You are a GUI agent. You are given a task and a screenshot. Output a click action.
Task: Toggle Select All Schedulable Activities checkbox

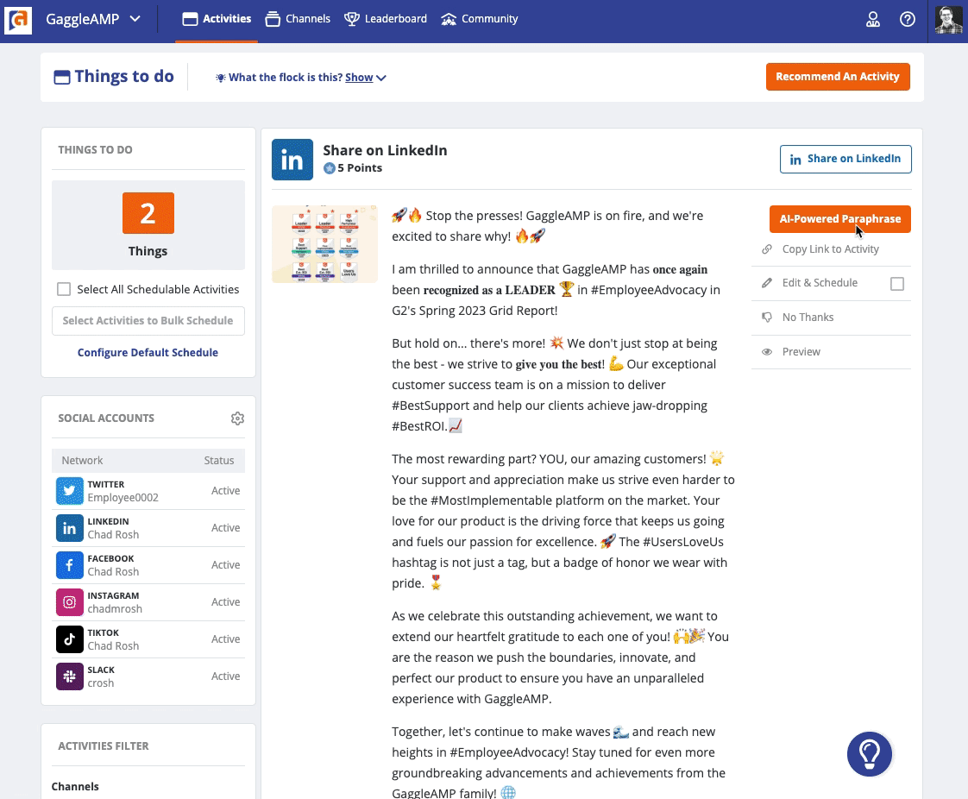click(64, 289)
